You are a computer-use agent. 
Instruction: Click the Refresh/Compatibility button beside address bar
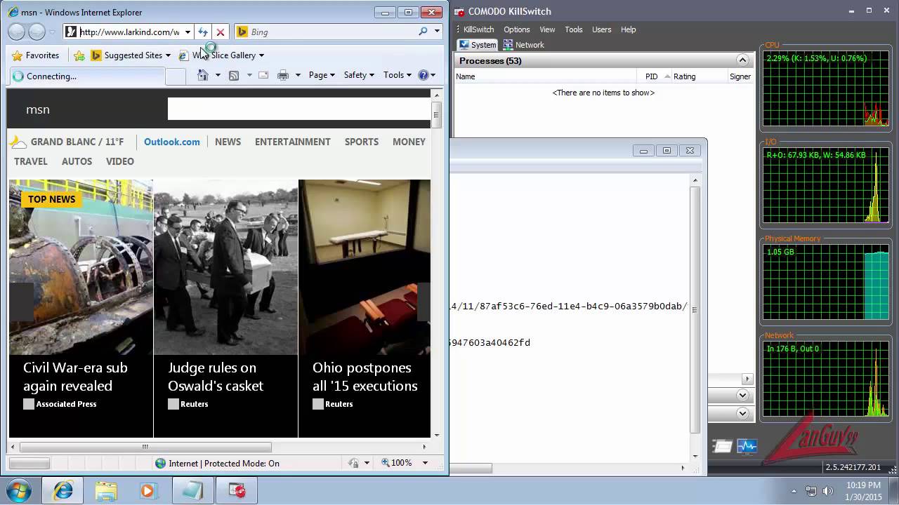pos(203,32)
